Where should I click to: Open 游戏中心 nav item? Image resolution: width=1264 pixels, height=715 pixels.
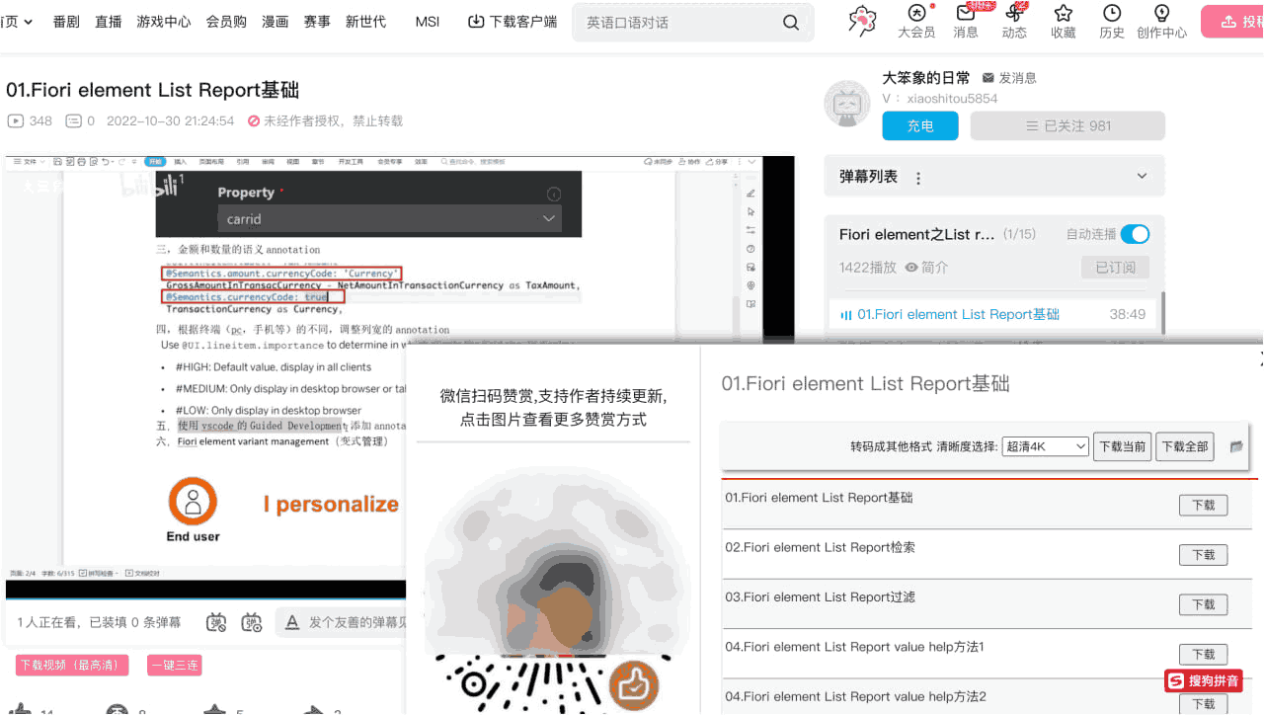(x=164, y=21)
